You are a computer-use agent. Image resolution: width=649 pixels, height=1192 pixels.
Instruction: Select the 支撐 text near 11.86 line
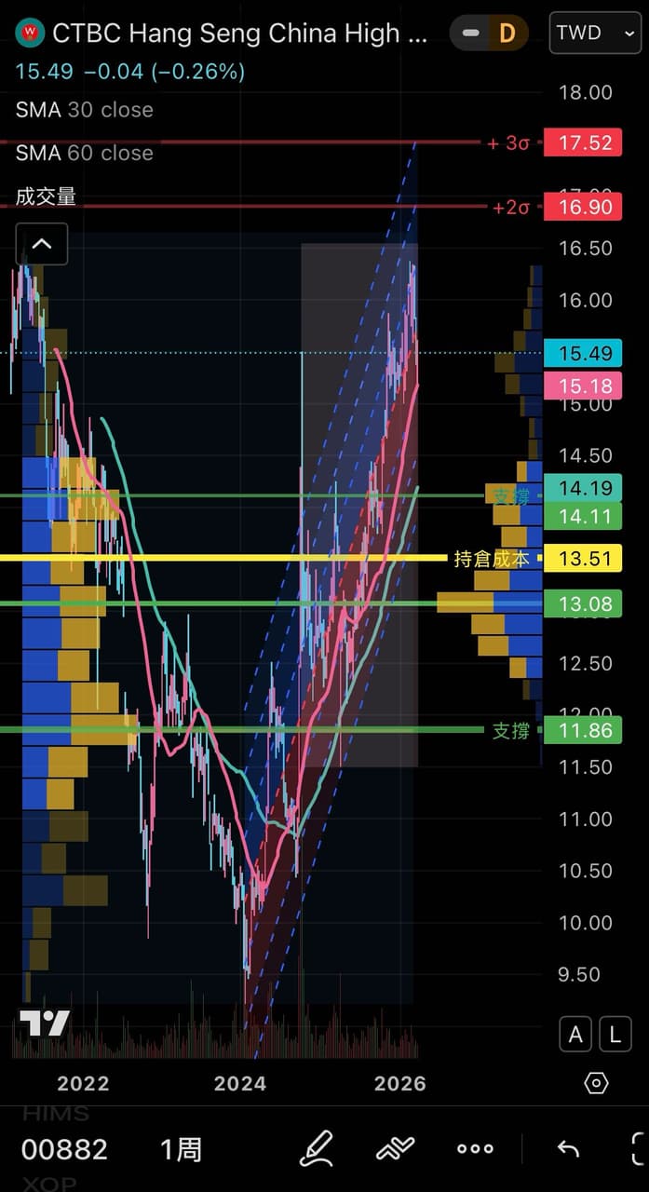[511, 730]
